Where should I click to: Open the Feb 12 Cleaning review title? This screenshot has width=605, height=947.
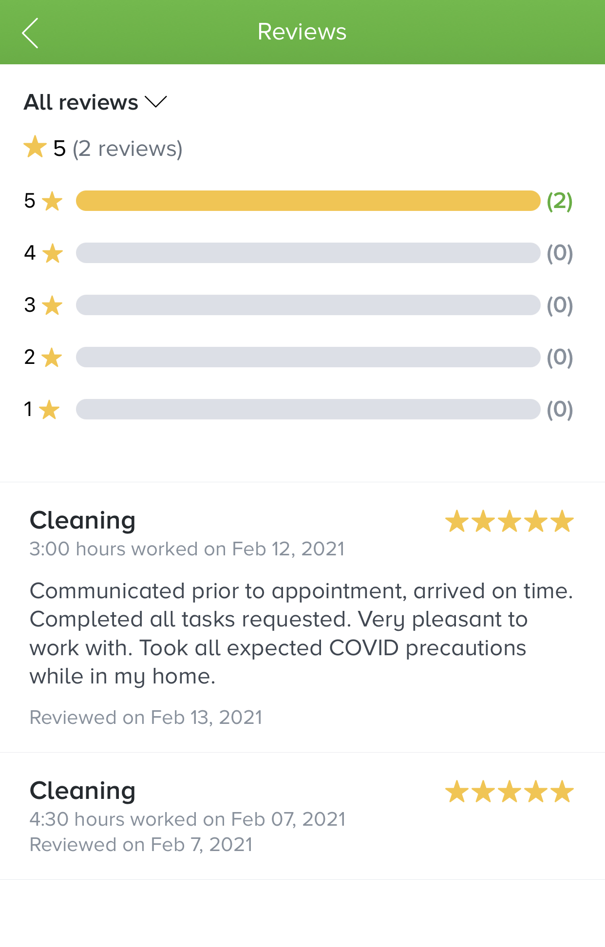point(83,520)
